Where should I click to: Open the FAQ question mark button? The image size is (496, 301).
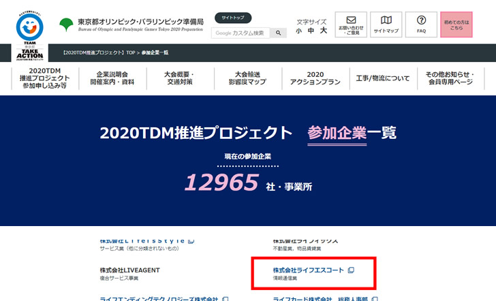pyautogui.click(x=421, y=25)
